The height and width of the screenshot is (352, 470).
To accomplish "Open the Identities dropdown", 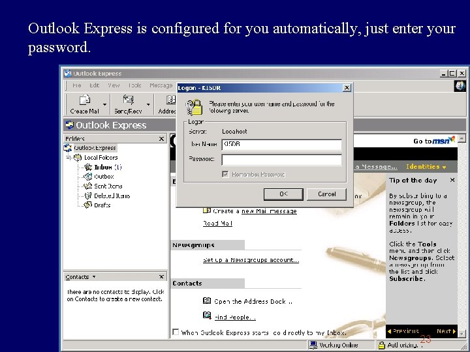I will pos(426,167).
